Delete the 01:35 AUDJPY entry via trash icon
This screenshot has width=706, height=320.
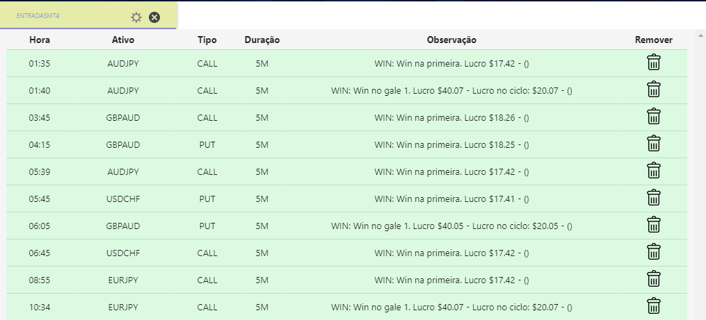tap(654, 62)
